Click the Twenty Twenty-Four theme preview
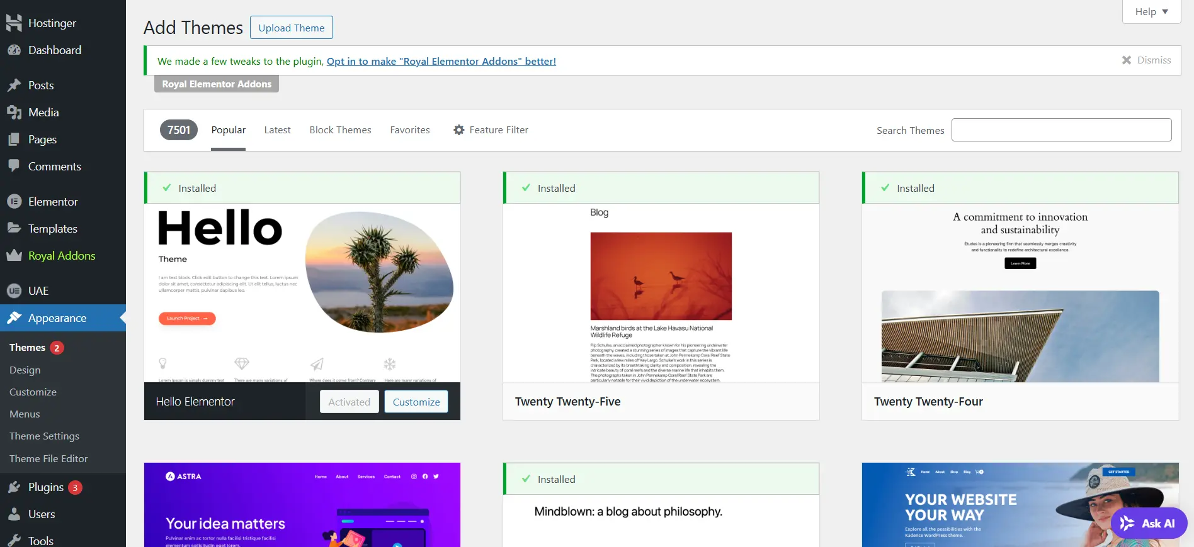Screen dimensions: 1194x547 pyautogui.click(x=1020, y=293)
